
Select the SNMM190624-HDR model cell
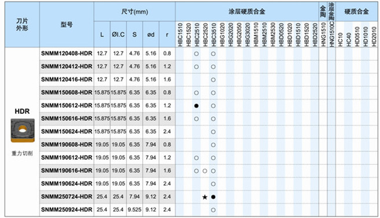coord(67,184)
